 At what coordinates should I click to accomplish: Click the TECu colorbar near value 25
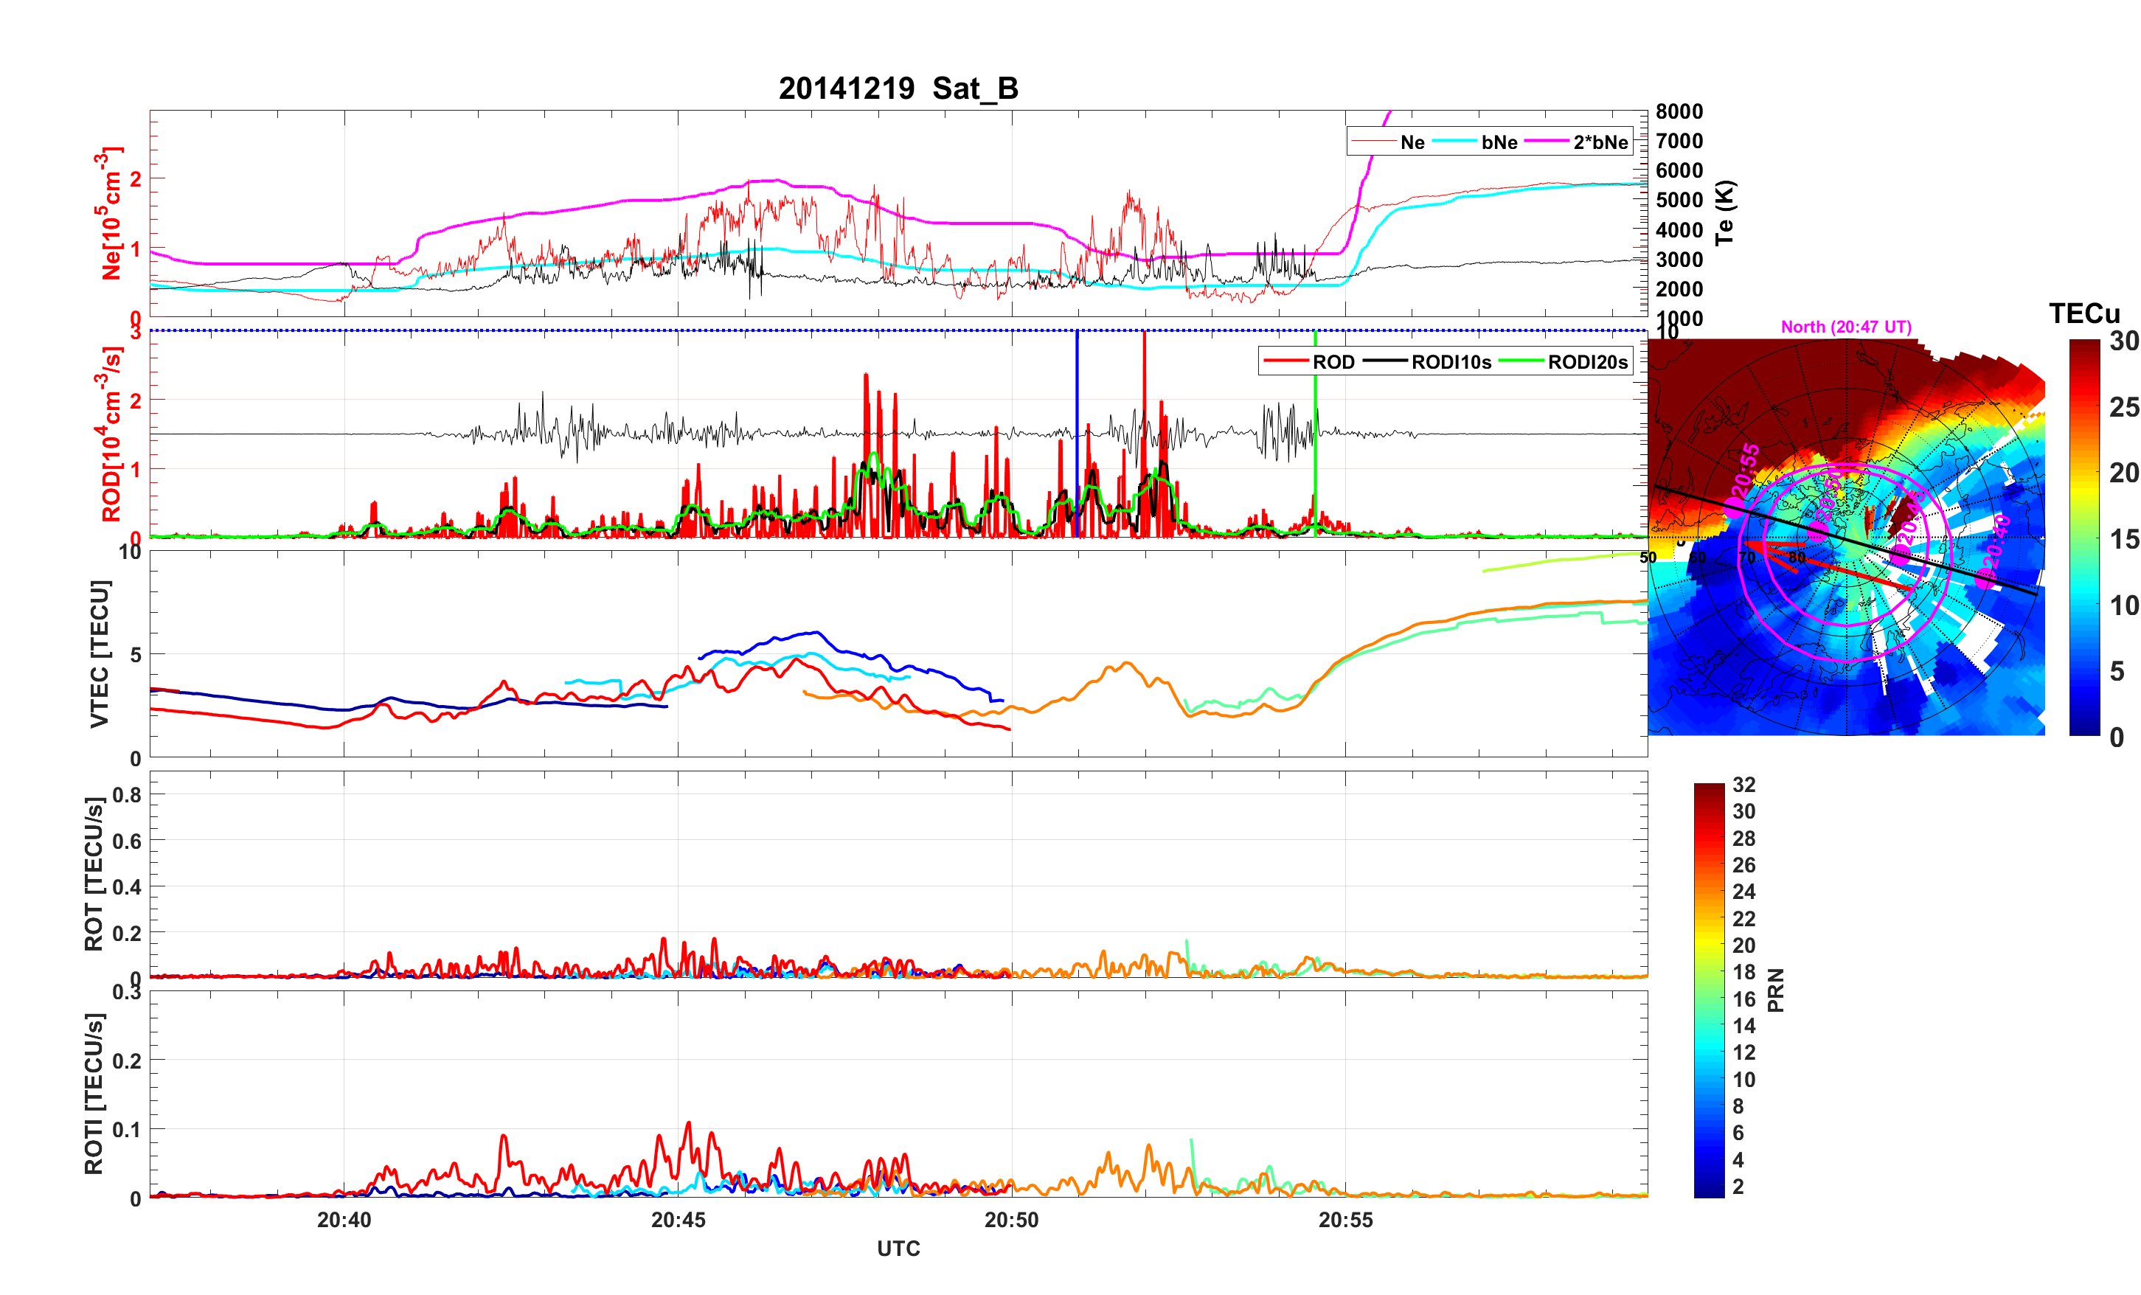pos(2083,407)
